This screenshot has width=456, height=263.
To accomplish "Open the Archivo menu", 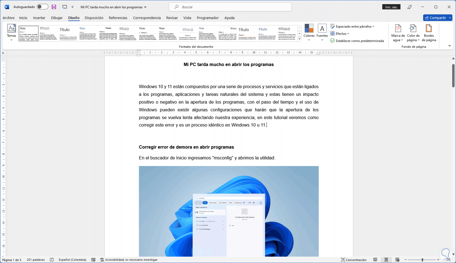I will pyautogui.click(x=9, y=18).
